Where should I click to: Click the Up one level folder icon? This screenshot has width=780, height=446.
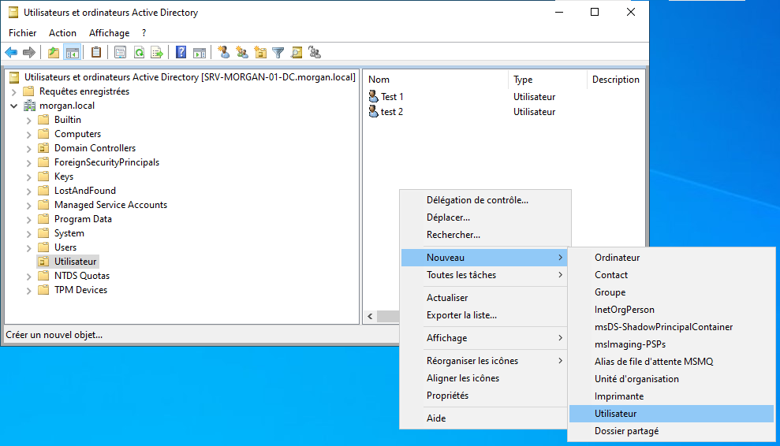point(54,53)
